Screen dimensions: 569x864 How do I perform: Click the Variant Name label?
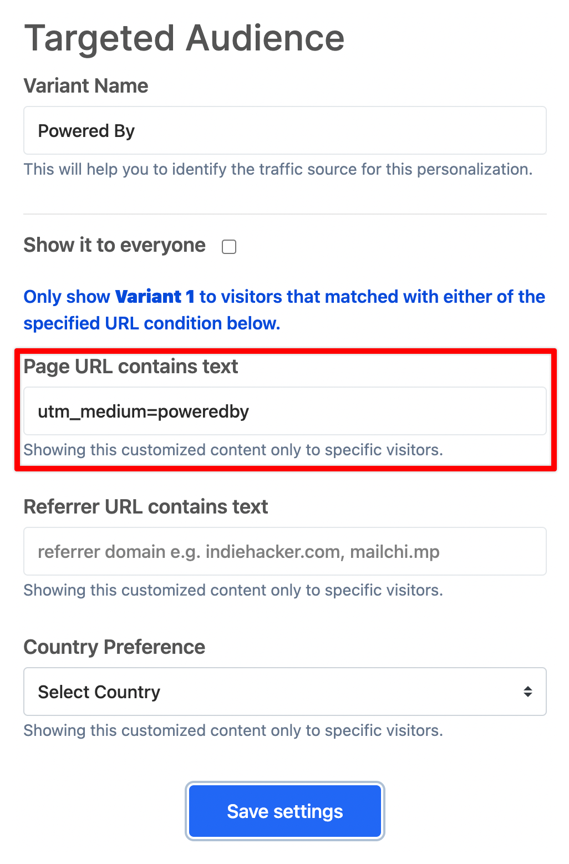[86, 86]
